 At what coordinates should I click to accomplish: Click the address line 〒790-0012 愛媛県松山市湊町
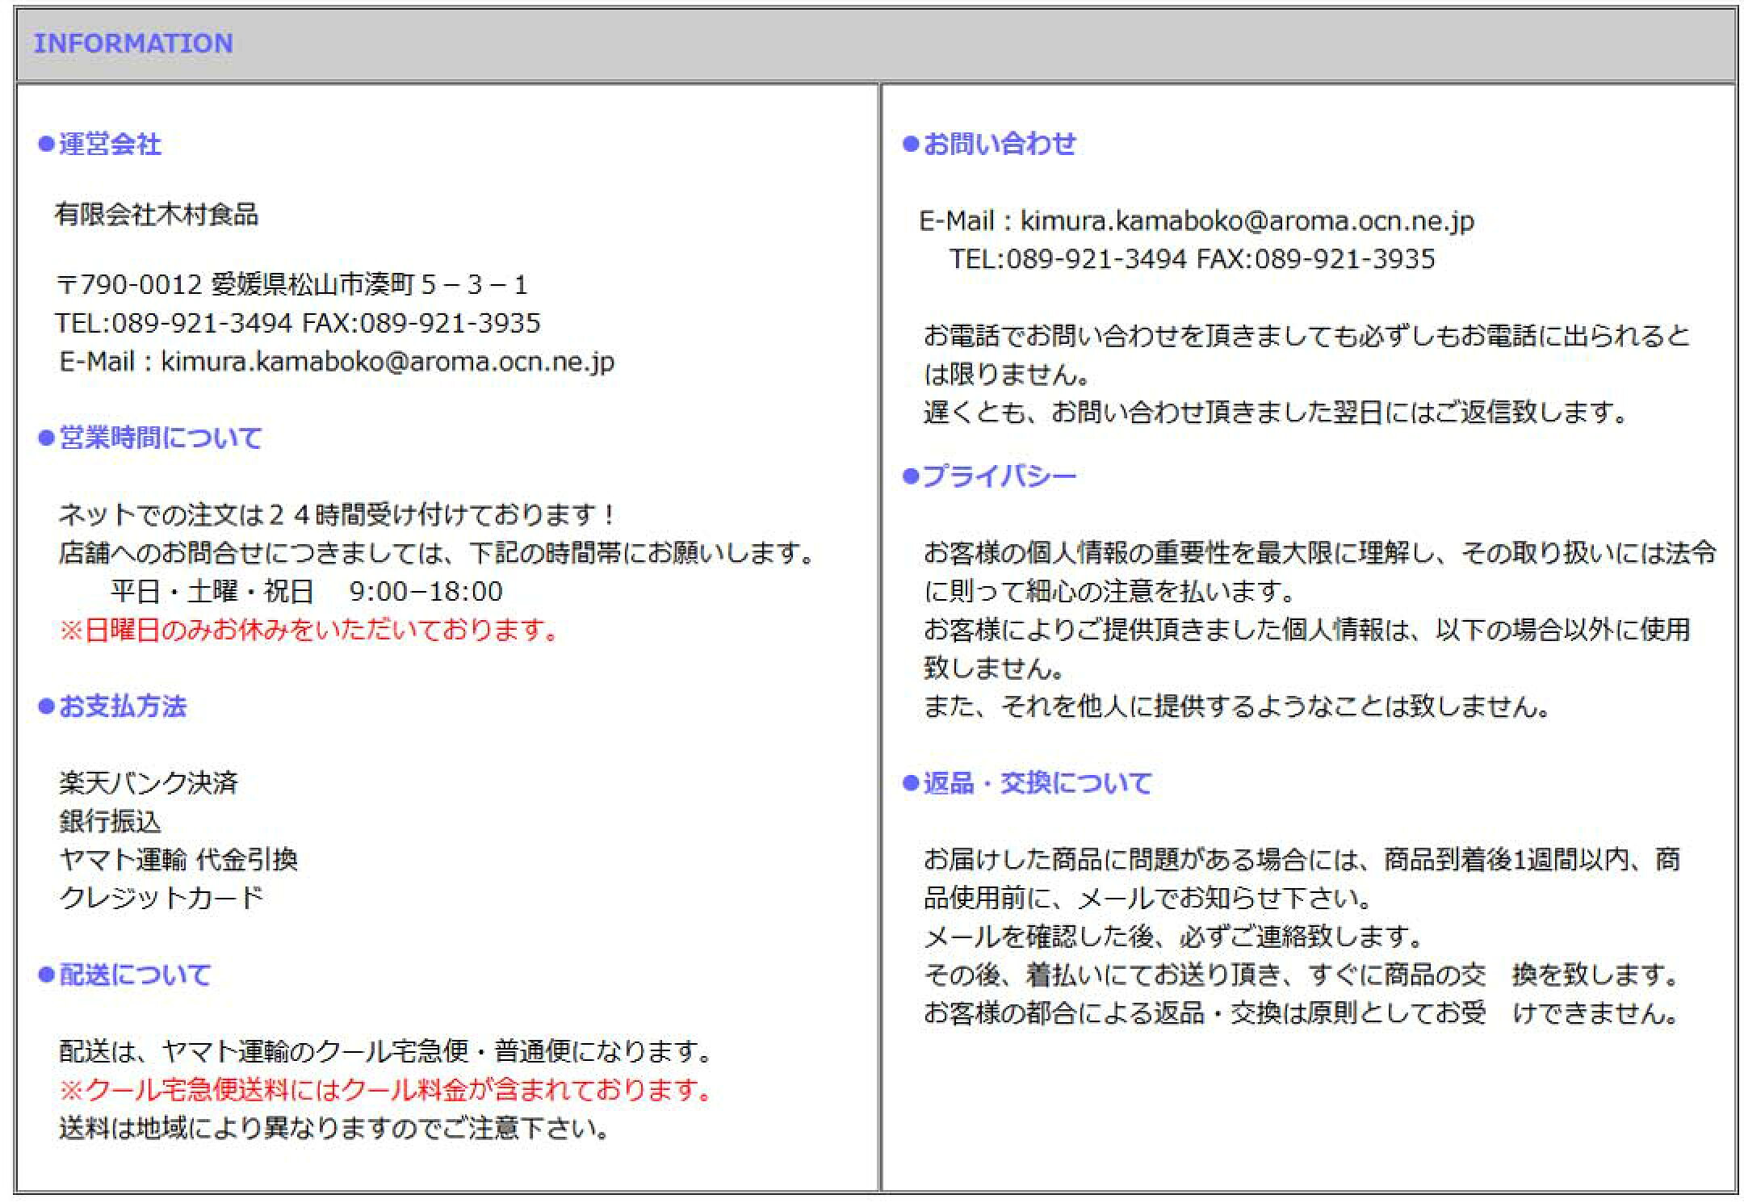(x=291, y=284)
